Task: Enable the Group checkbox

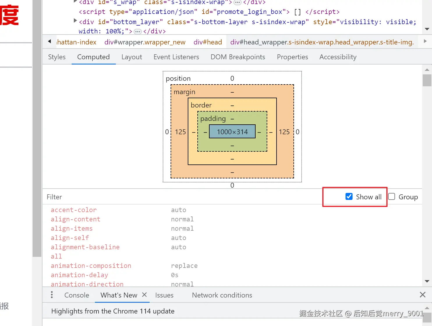Action: [392, 197]
